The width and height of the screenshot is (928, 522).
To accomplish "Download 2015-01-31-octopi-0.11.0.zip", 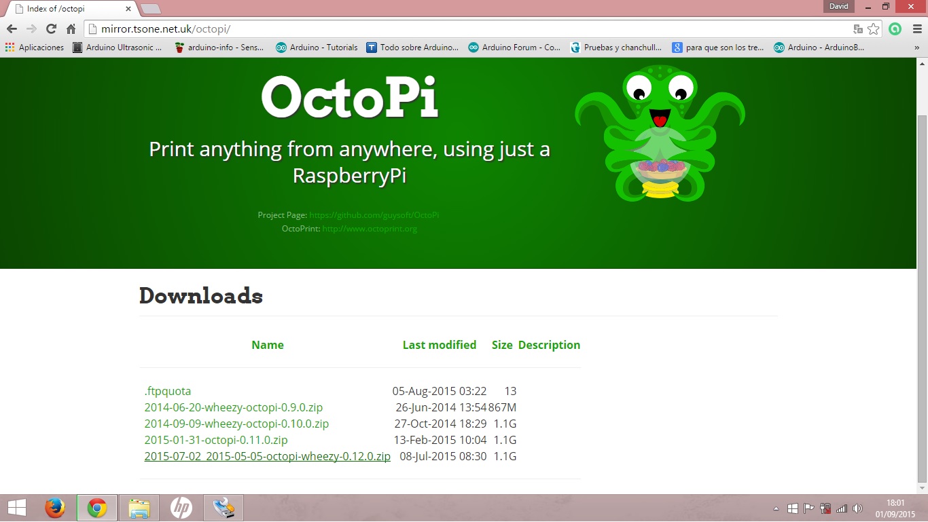I will pyautogui.click(x=216, y=440).
